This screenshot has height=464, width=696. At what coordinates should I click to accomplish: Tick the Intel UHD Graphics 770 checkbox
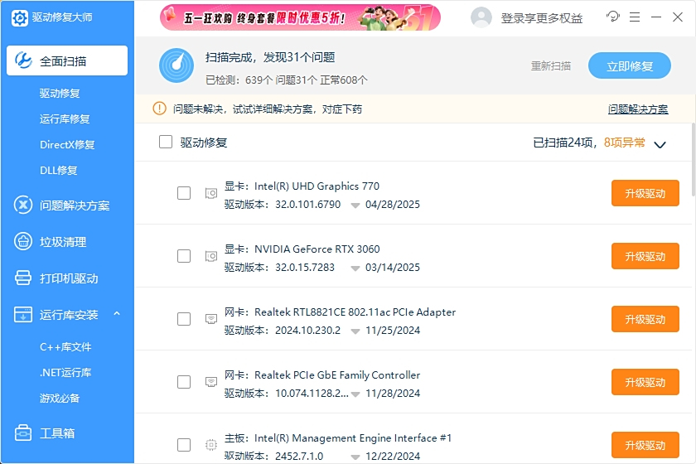click(184, 193)
